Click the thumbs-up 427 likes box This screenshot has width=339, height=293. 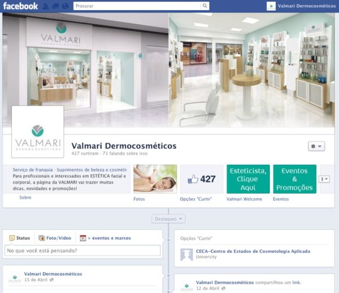click(202, 179)
